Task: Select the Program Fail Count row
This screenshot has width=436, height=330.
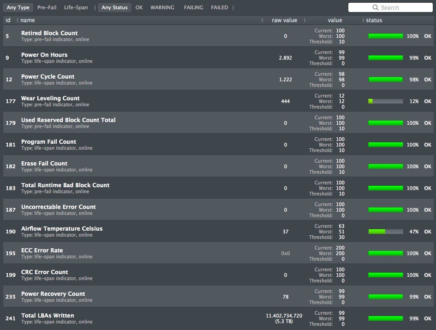Action: tap(218, 145)
